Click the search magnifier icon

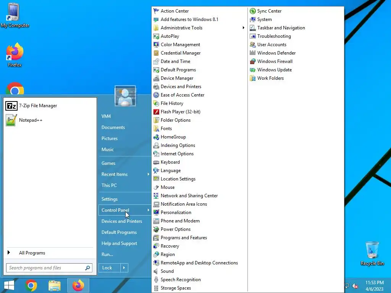coord(87,268)
